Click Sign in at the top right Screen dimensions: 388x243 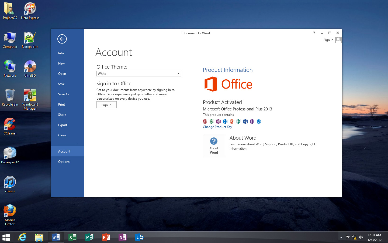[328, 40]
